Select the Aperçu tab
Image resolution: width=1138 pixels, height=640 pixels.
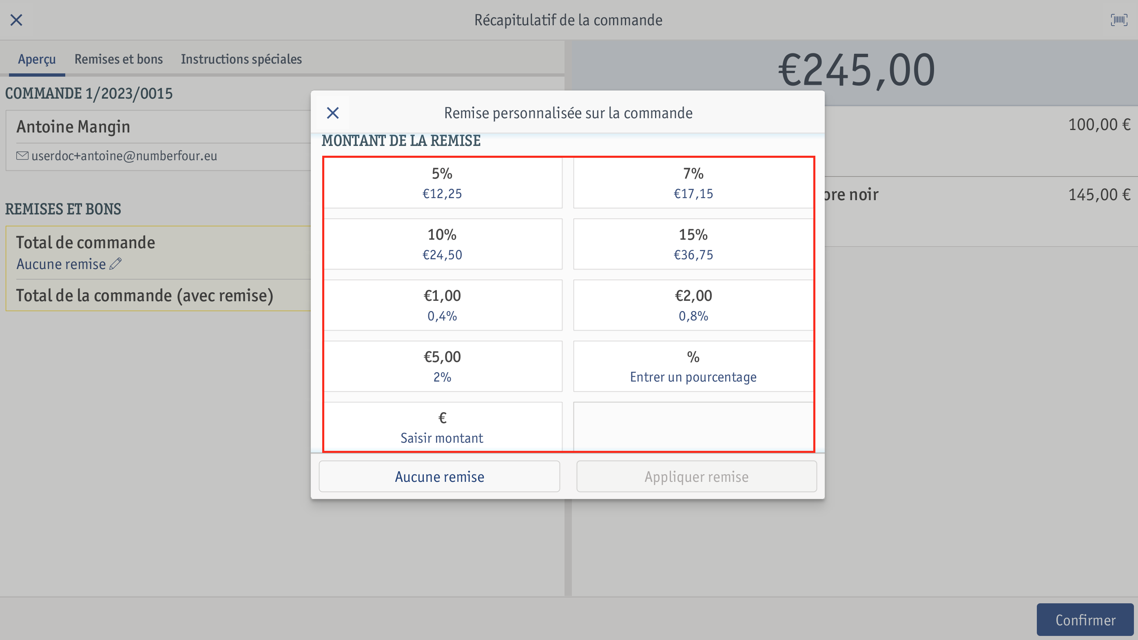(x=37, y=59)
